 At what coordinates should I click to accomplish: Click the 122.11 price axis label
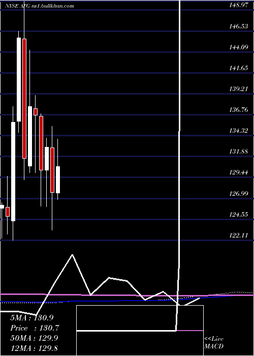point(239,235)
